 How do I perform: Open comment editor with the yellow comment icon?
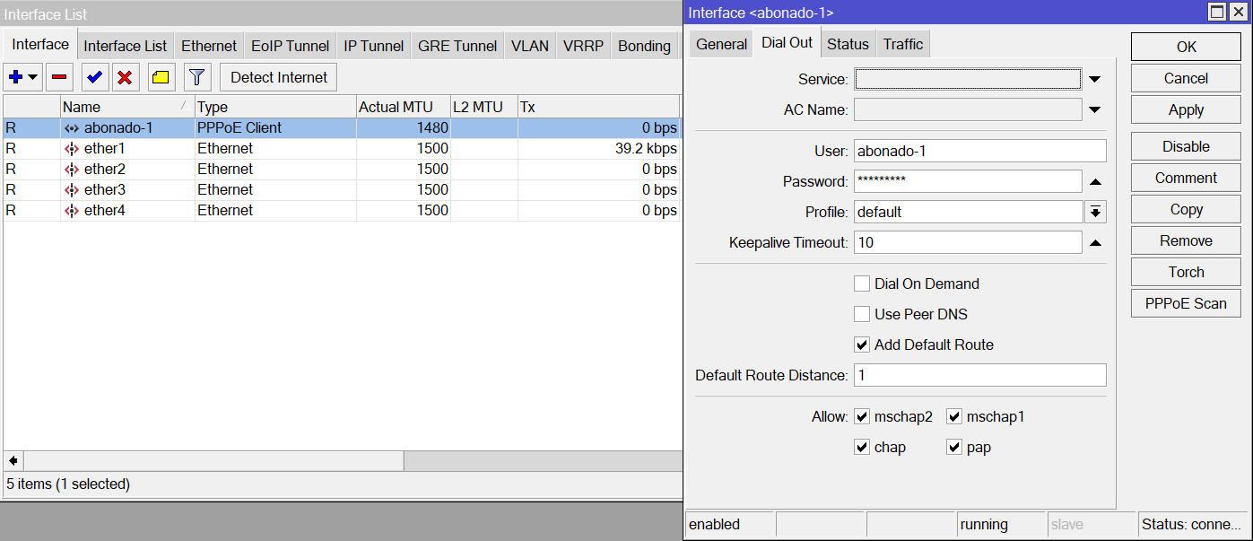click(160, 76)
